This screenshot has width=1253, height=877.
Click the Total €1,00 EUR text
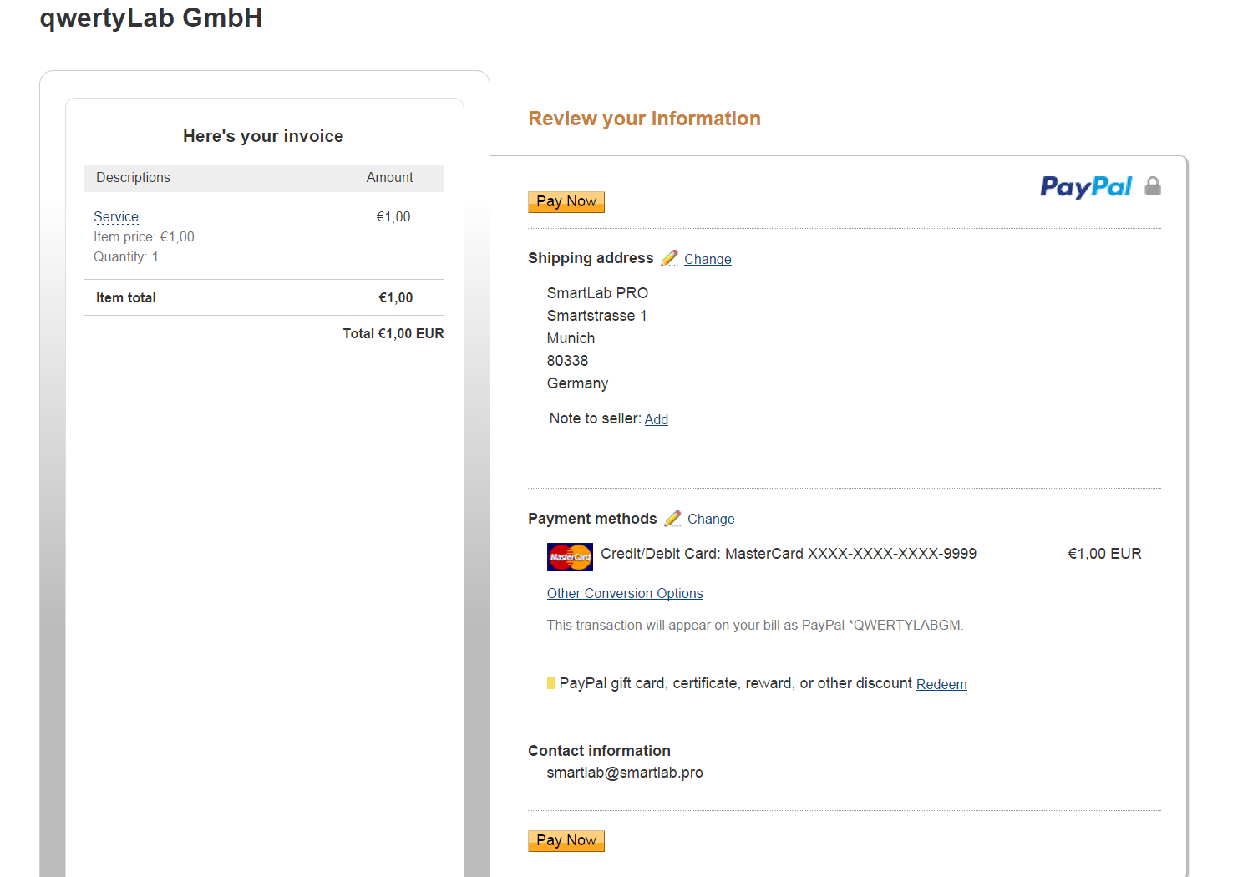(x=393, y=333)
